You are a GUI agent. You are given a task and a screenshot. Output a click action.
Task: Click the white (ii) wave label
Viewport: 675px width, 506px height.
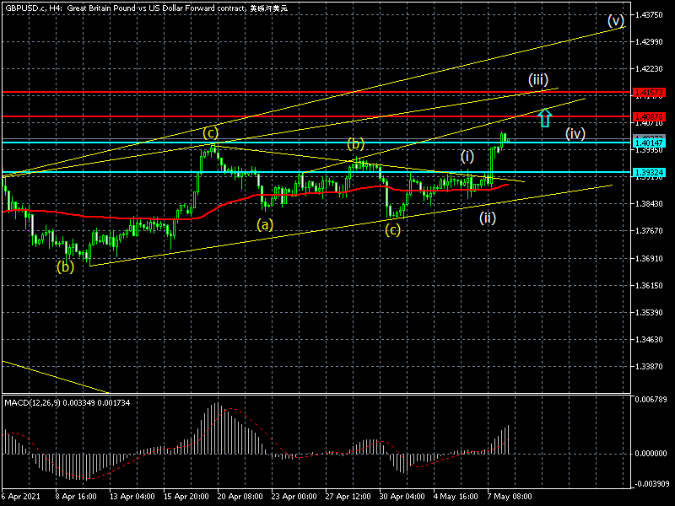coord(488,218)
